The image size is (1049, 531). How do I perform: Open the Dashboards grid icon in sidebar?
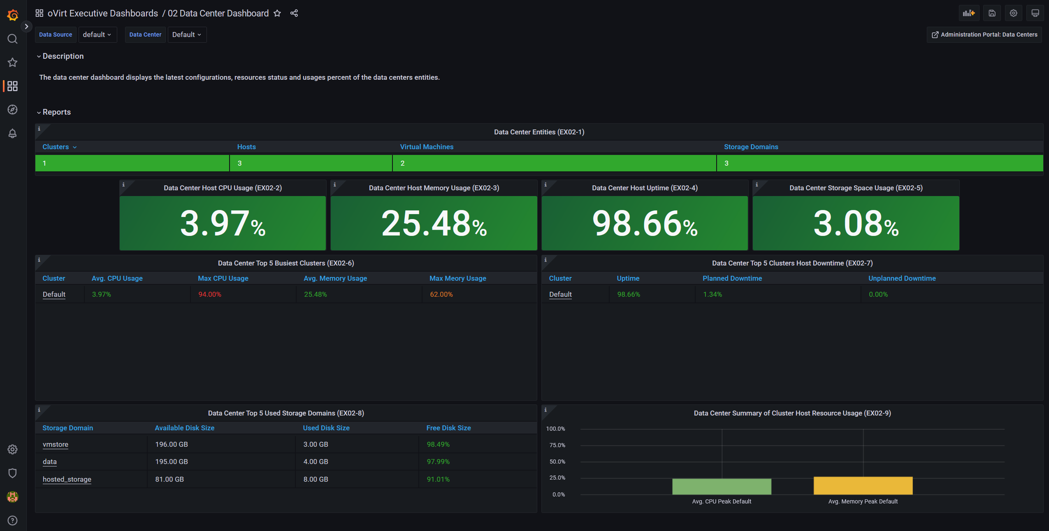[13, 86]
